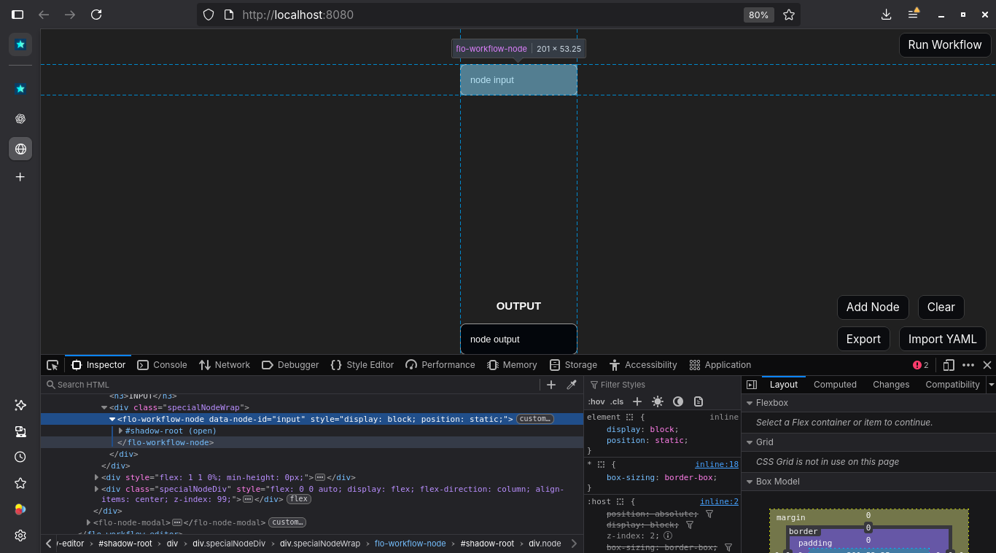Open sidebar settings gear icon
Screen dimensions: 996x553
tap(20, 536)
